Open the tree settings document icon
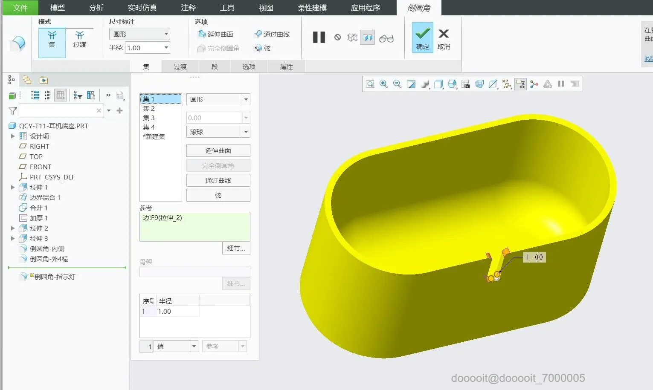Viewport: 653px width, 390px height. pos(120,95)
